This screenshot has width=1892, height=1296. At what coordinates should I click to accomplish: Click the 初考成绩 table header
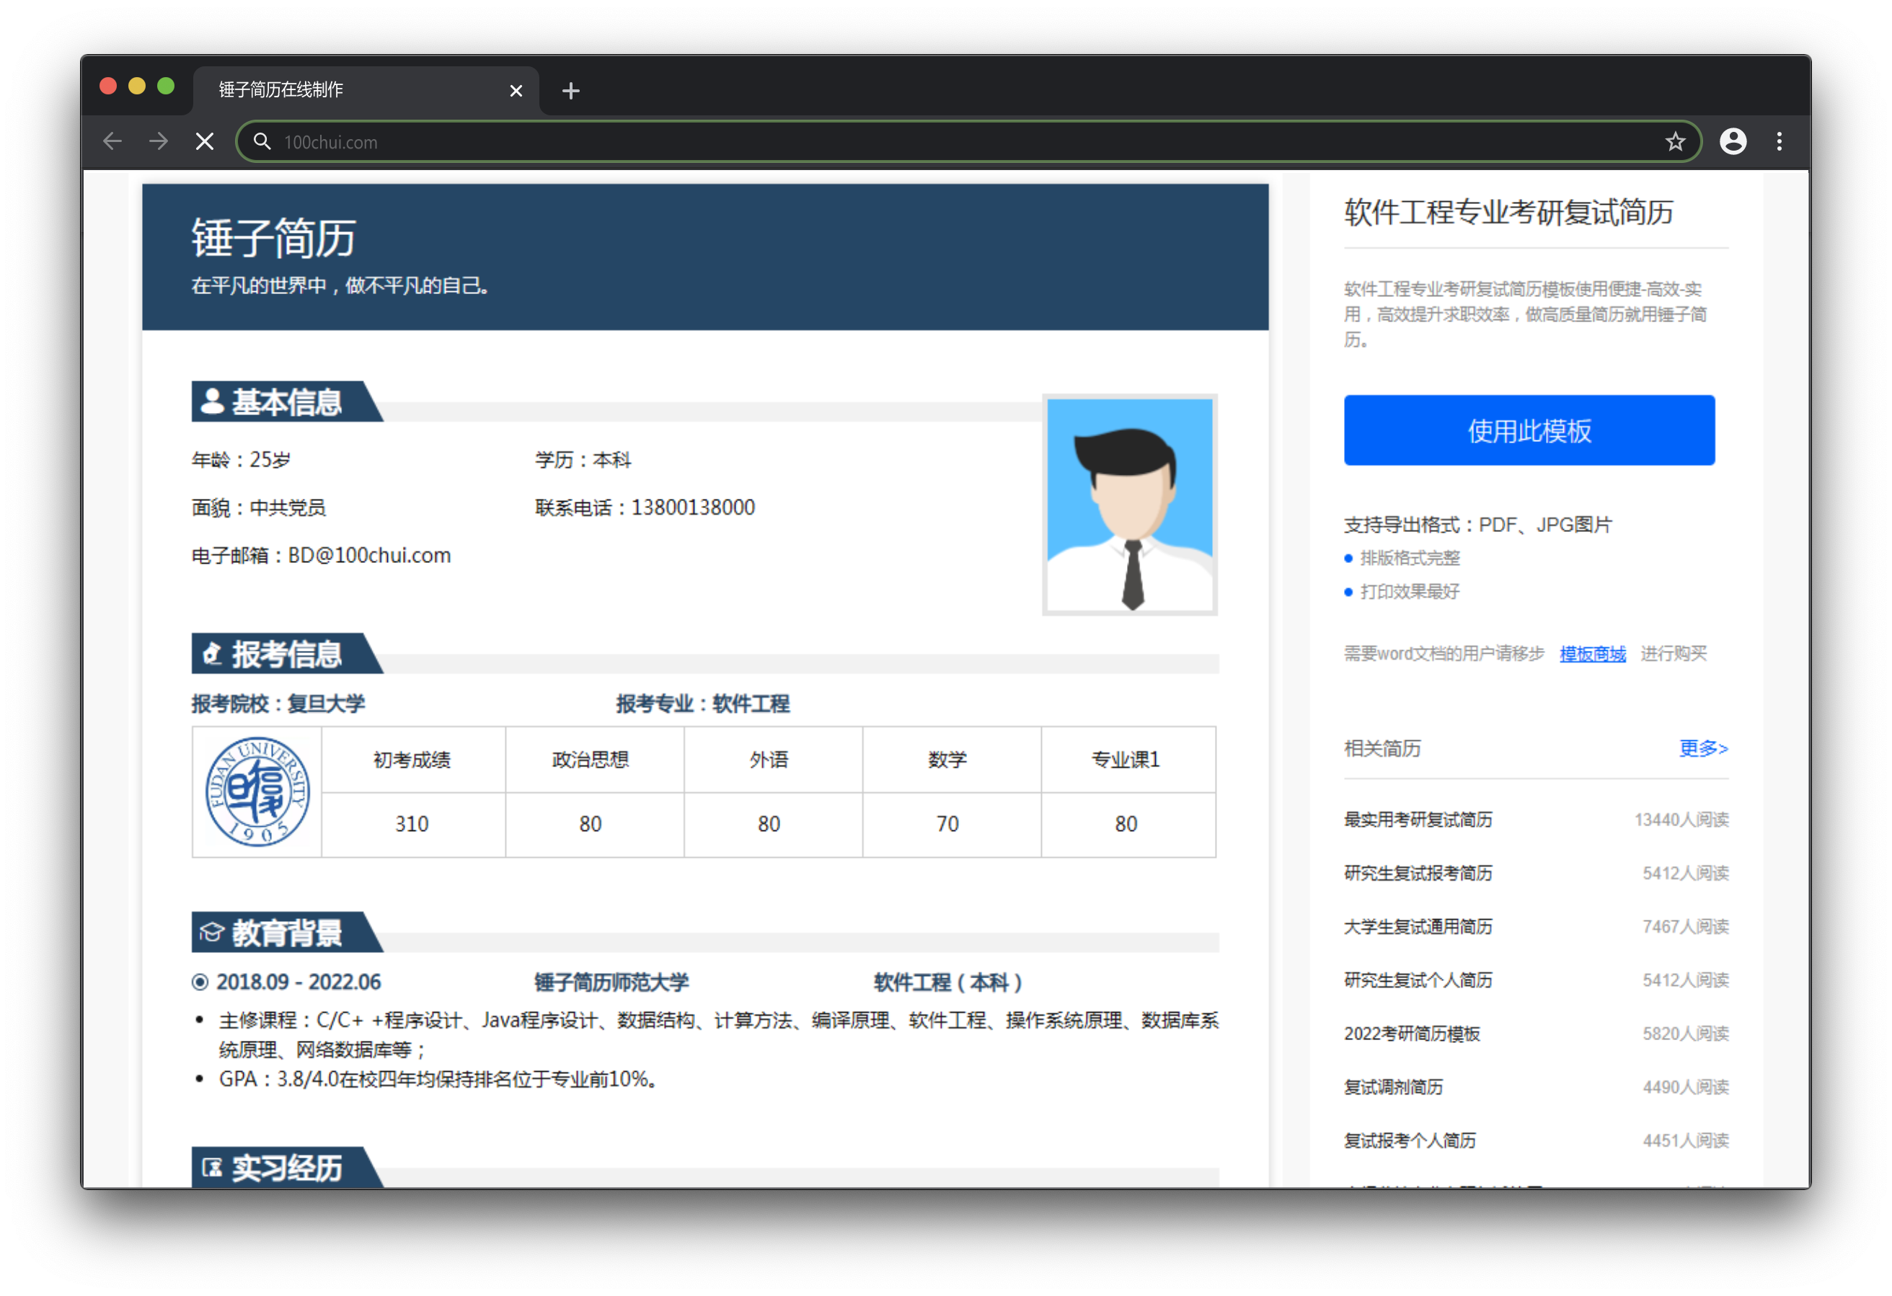(x=412, y=760)
